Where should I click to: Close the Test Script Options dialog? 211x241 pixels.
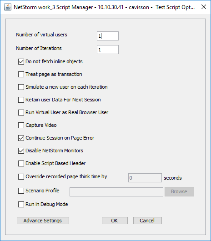pos(204,7)
